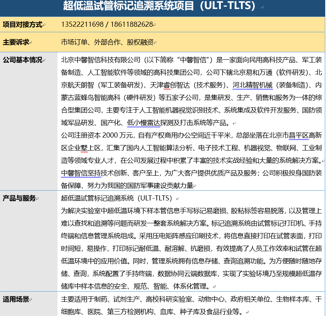This screenshot has height=316, width=326.
Task: Click the word "物联网"
Action: 286,148
